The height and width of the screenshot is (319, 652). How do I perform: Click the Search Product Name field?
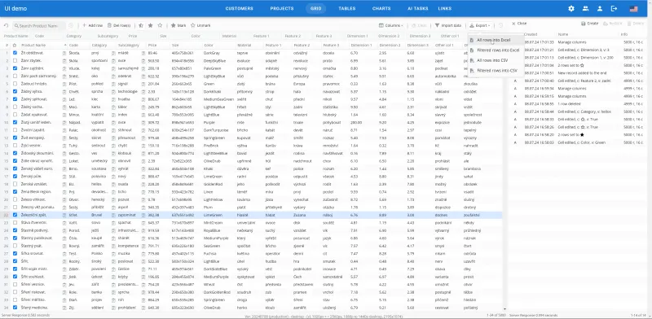tap(38, 26)
